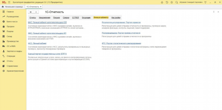Screen dimensions: 222x110
Task: Open Росприроднадзор: Портал приема отчетности link
Action: [x=121, y=33]
